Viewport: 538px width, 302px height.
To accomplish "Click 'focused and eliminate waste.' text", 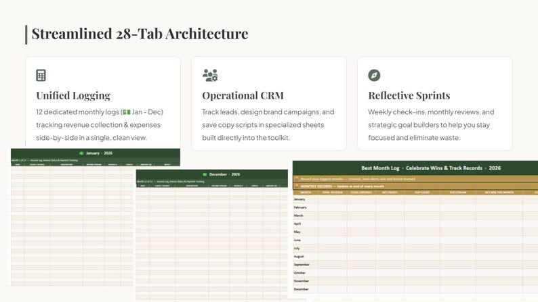I will (414, 138).
